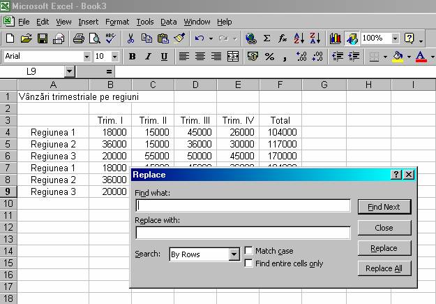This screenshot has width=436, height=304.
Task: Click the AutoSum sigma icon
Action: click(266, 38)
